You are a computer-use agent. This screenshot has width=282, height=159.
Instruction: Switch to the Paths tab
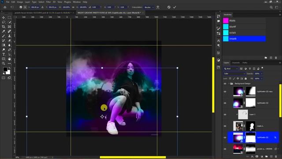[x=245, y=63]
